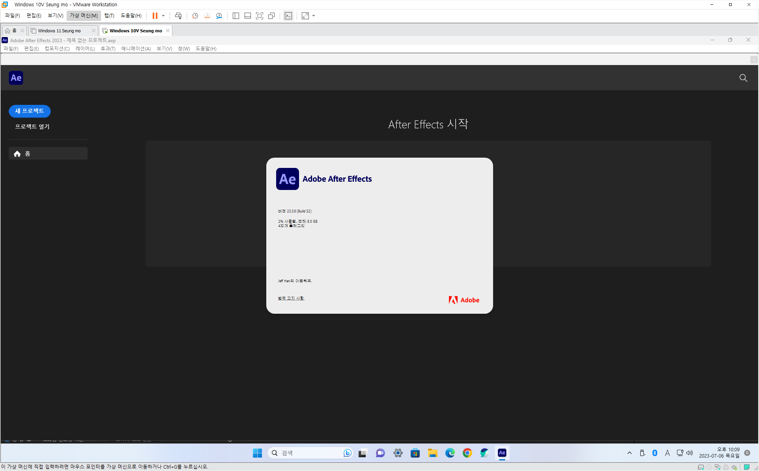Toggle the VMware library sidebar view icon

pos(236,16)
